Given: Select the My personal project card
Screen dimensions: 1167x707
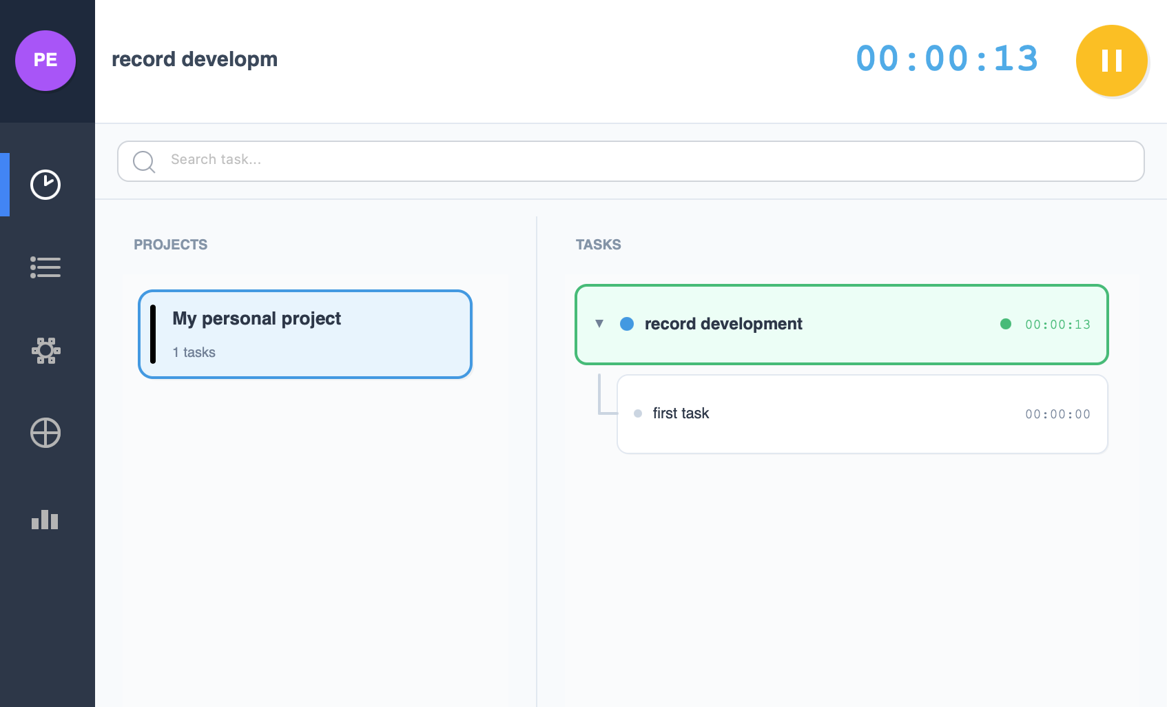Looking at the screenshot, I should click(x=305, y=334).
